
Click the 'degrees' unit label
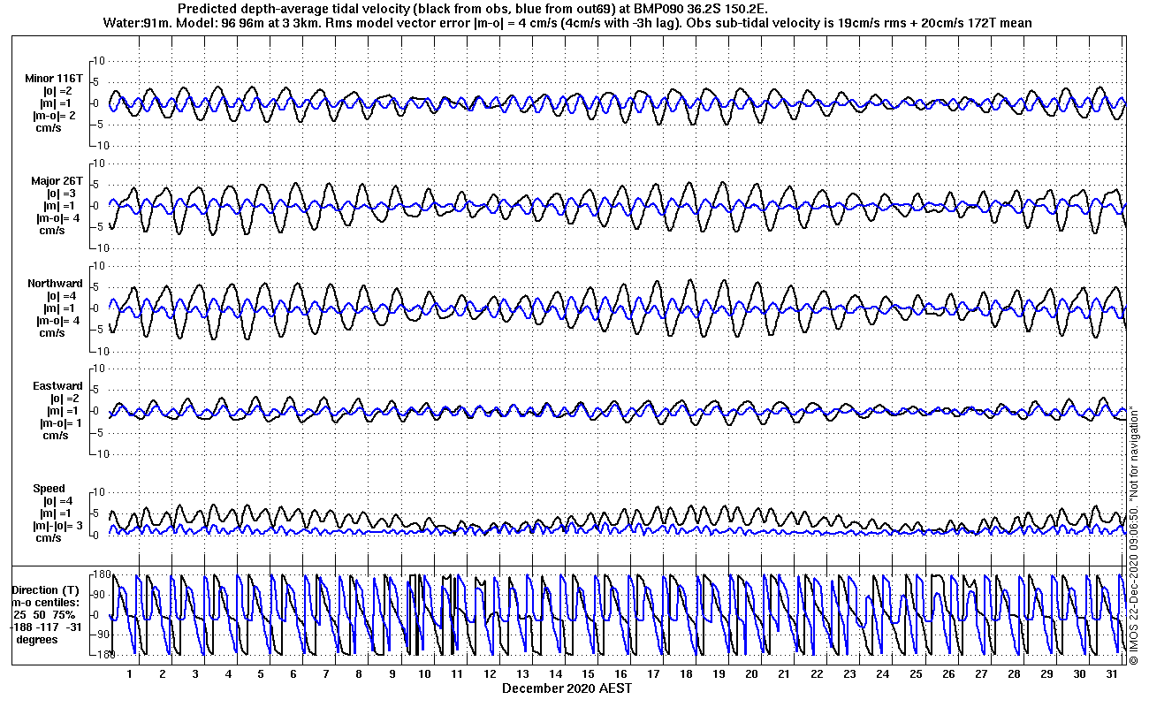37,639
